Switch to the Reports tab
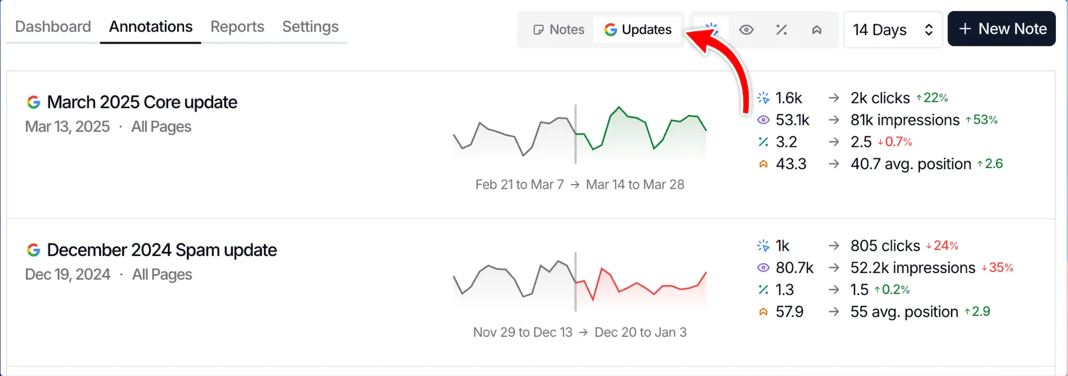Screen dimensions: 1068x376 237,26
